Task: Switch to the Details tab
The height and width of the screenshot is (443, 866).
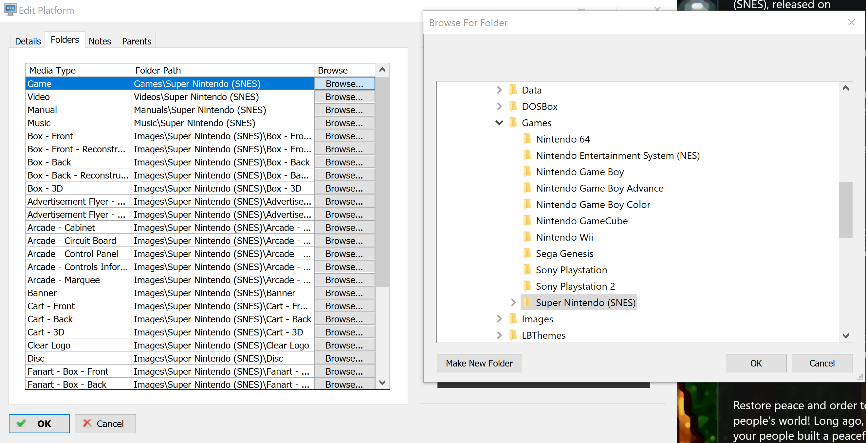Action: [x=28, y=41]
